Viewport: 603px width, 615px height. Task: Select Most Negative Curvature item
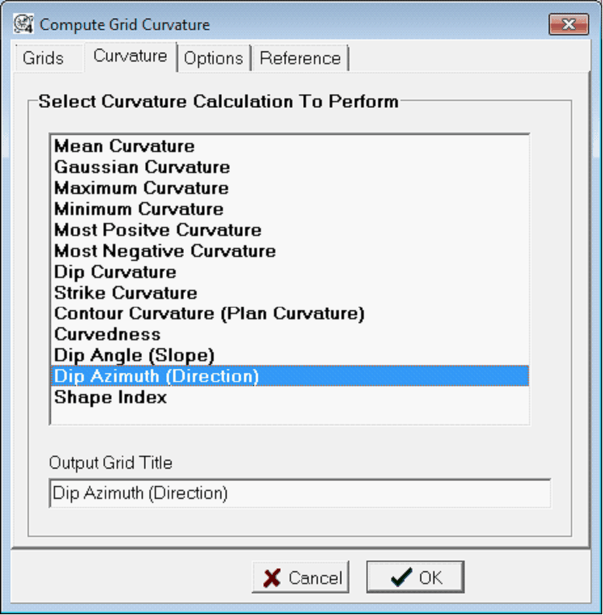click(x=165, y=251)
